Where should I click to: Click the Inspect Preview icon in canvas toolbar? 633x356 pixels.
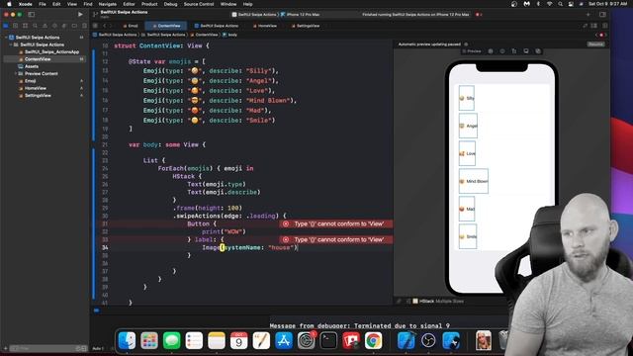point(502,51)
